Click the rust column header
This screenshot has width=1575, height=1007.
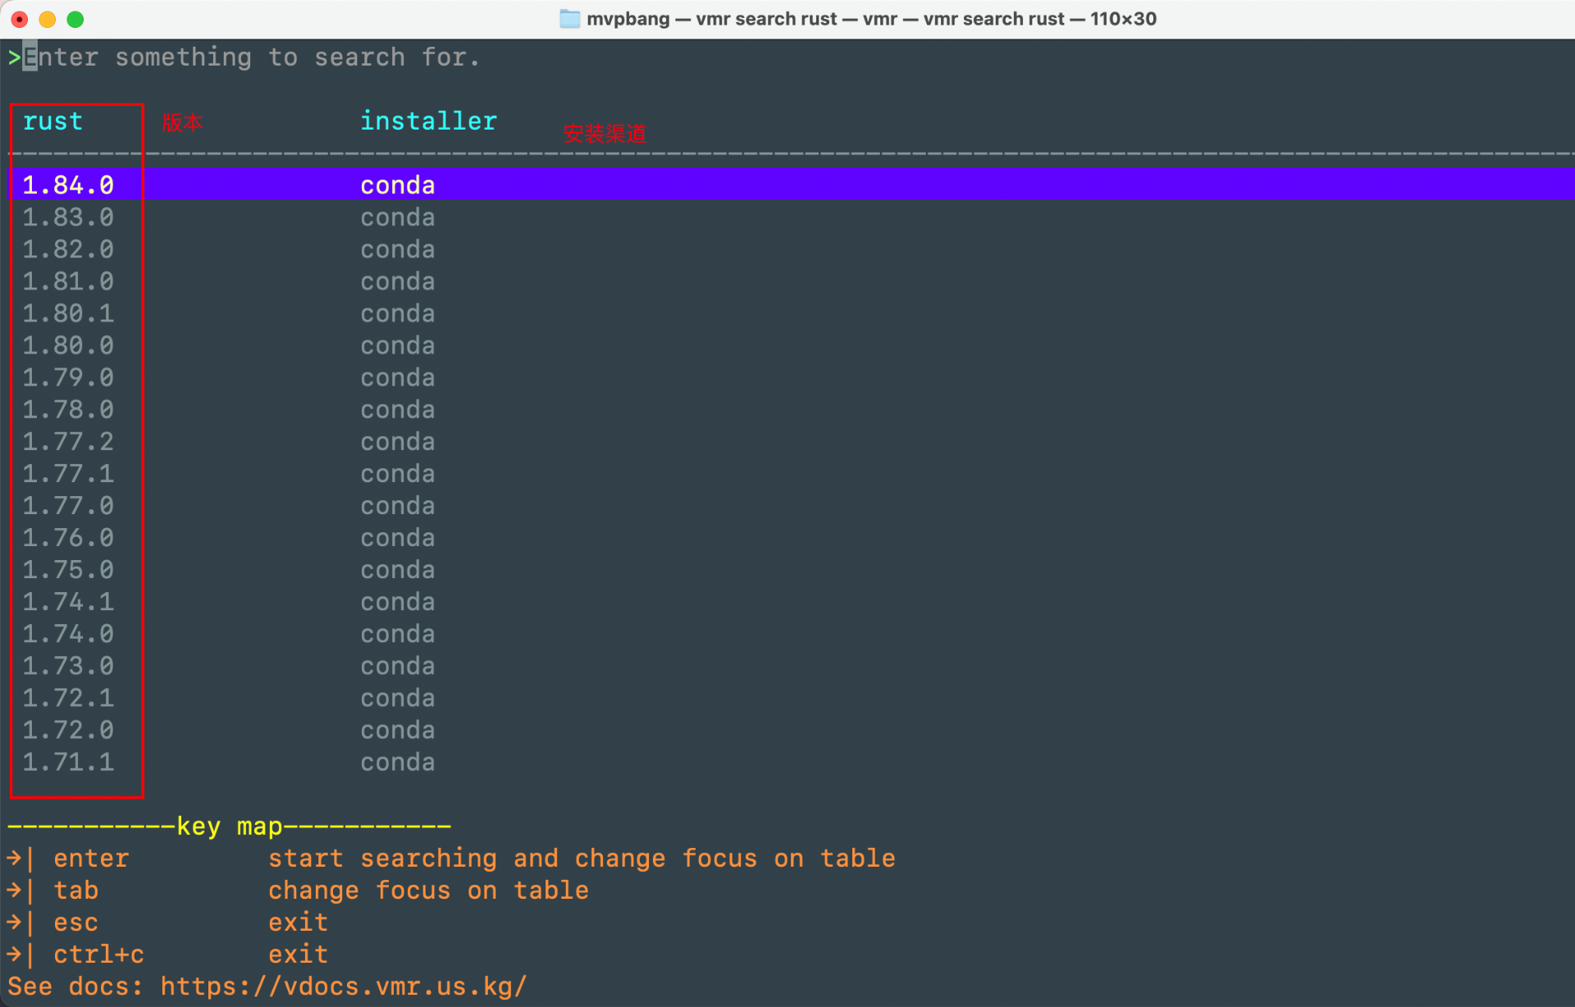tap(52, 121)
